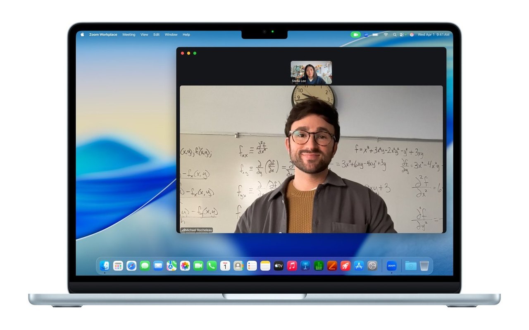
Task: Open Launchpad apps grid in Dock
Action: [118, 266]
